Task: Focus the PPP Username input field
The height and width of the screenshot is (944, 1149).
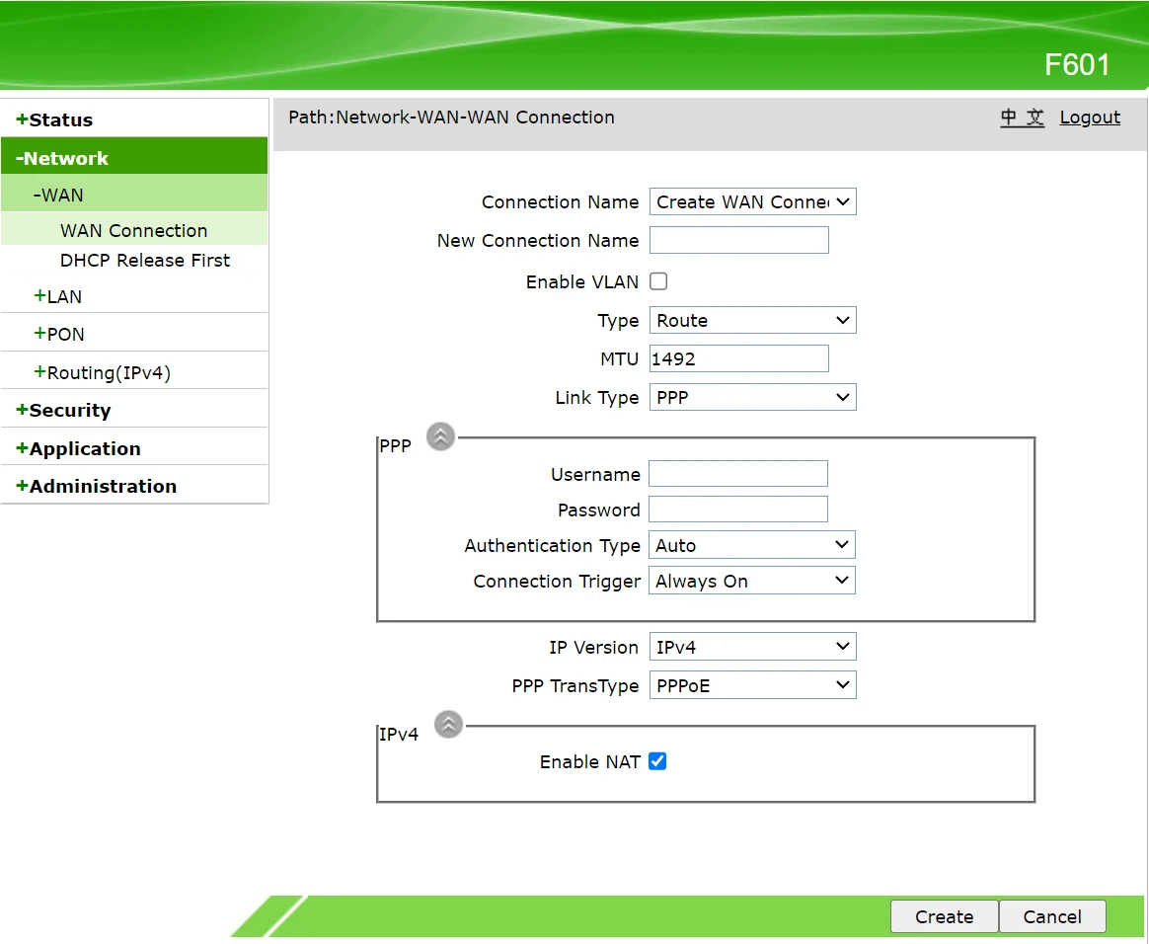Action: (737, 475)
